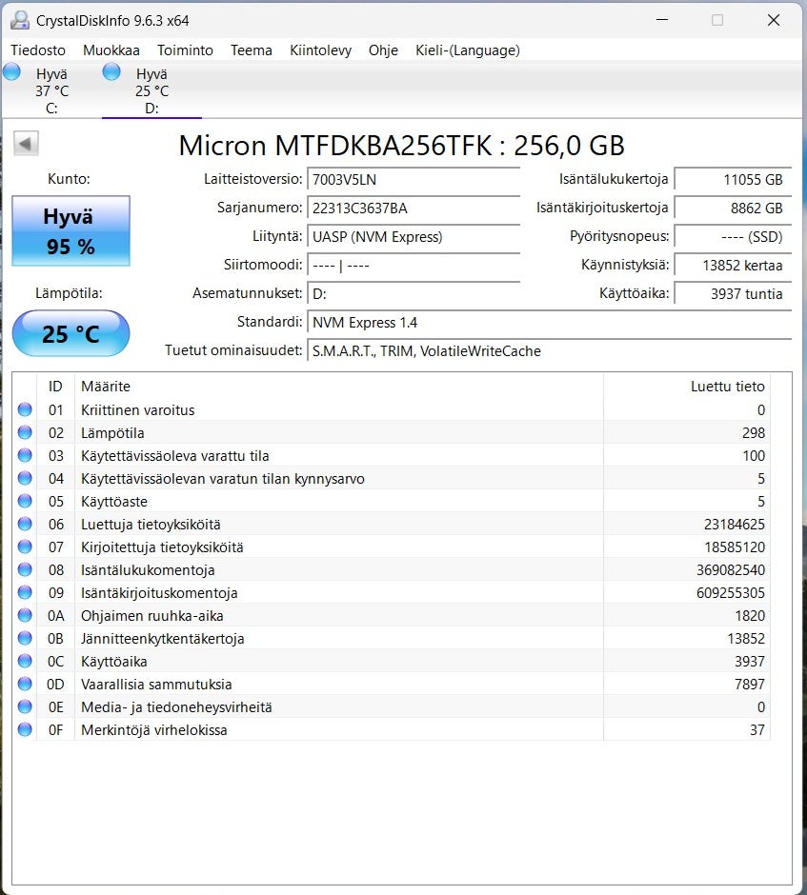This screenshot has height=895, width=807.
Task: Close the CrystalDiskInfo window
Action: coord(774,20)
